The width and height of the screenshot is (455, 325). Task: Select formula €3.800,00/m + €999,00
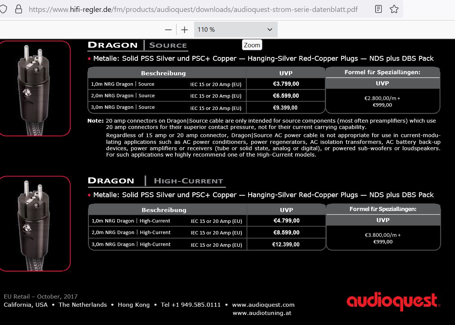pos(383,238)
